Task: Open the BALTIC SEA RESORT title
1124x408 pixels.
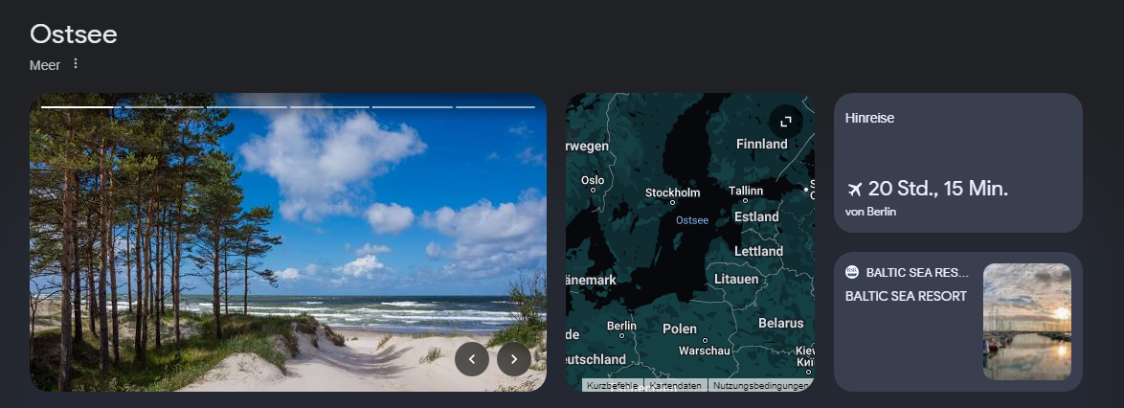Action: tap(906, 296)
